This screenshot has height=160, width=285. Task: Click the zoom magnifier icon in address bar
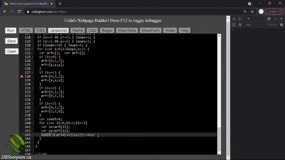245,12
